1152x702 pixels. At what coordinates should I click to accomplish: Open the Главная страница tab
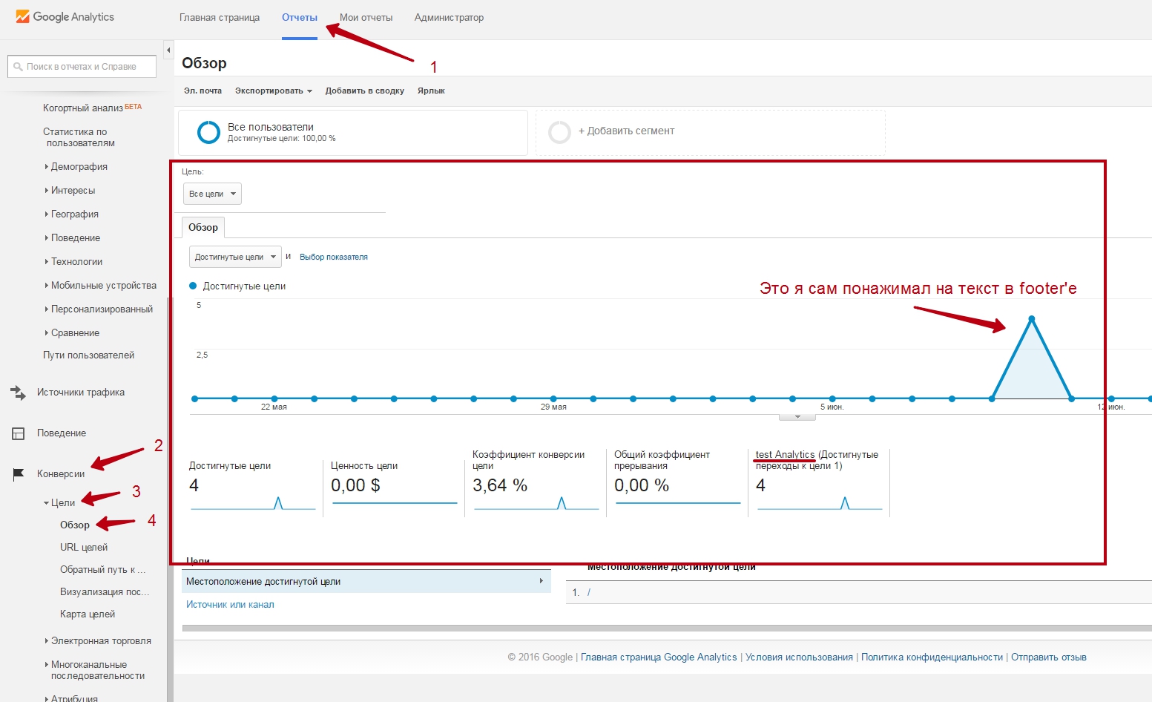(x=220, y=17)
